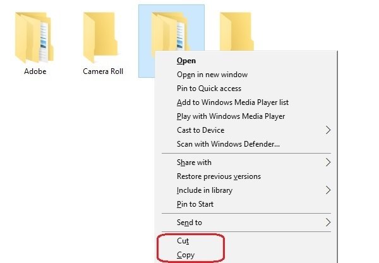Click Cut in the context menu

[183, 241]
